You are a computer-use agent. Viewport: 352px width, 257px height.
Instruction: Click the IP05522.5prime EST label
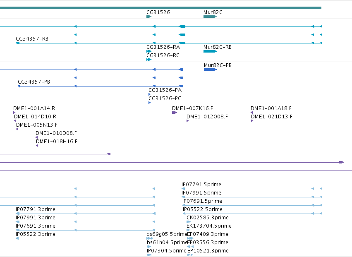203,209
